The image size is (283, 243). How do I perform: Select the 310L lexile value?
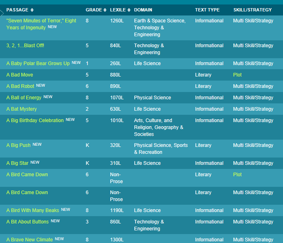point(116,163)
